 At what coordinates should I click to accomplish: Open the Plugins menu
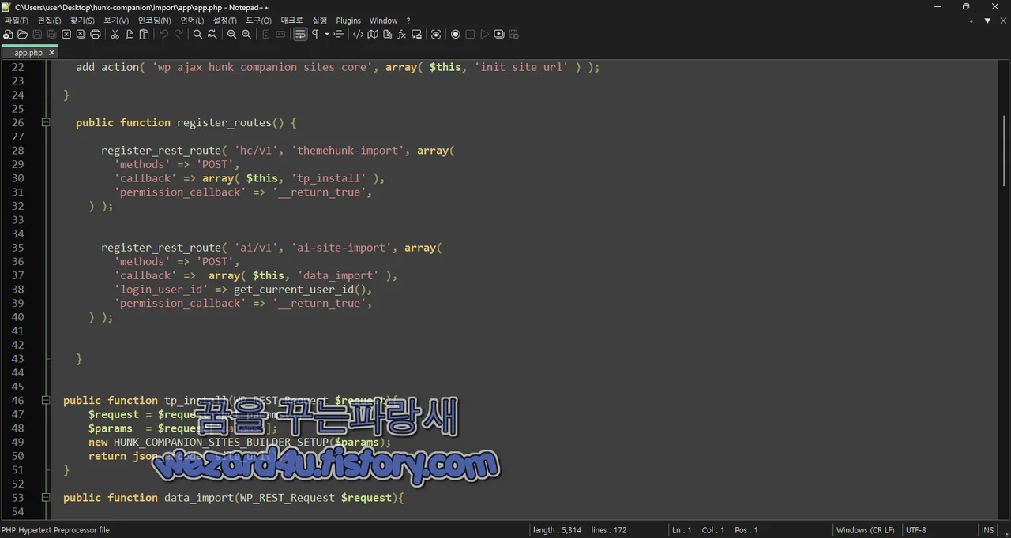[x=348, y=20]
